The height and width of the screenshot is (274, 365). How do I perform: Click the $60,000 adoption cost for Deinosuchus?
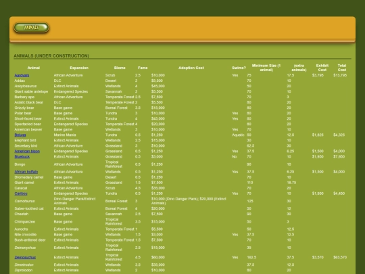tap(157, 258)
